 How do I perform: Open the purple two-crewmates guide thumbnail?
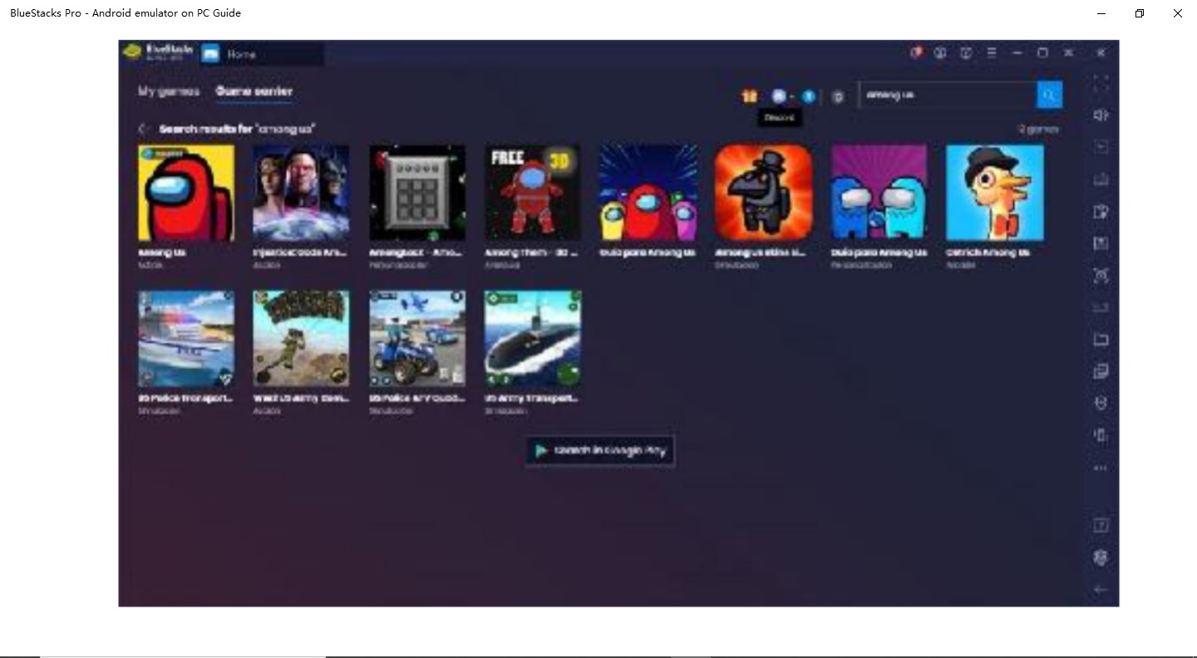pyautogui.click(x=879, y=193)
